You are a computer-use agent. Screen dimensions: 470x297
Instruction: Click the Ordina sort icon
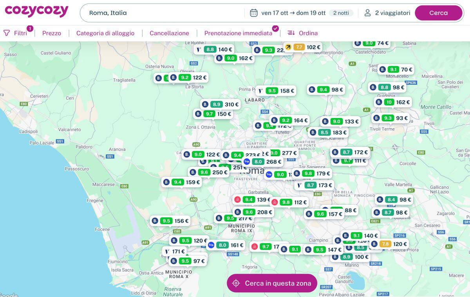tap(291, 33)
